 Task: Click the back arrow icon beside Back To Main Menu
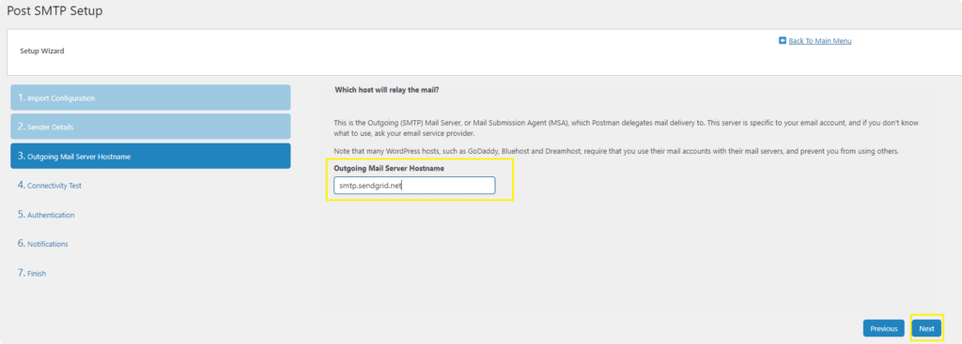point(783,41)
